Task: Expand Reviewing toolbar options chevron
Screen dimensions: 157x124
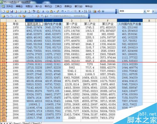Action: (89, 16)
